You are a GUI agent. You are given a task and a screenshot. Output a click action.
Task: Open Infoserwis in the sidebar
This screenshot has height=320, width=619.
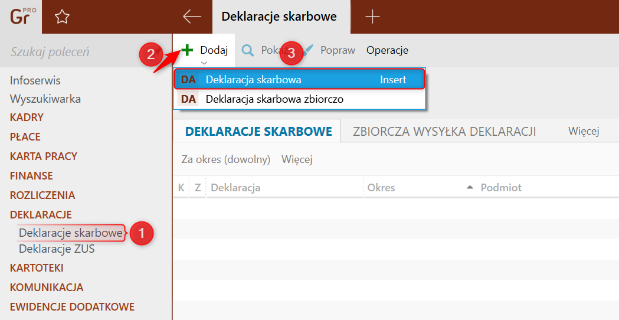click(35, 81)
